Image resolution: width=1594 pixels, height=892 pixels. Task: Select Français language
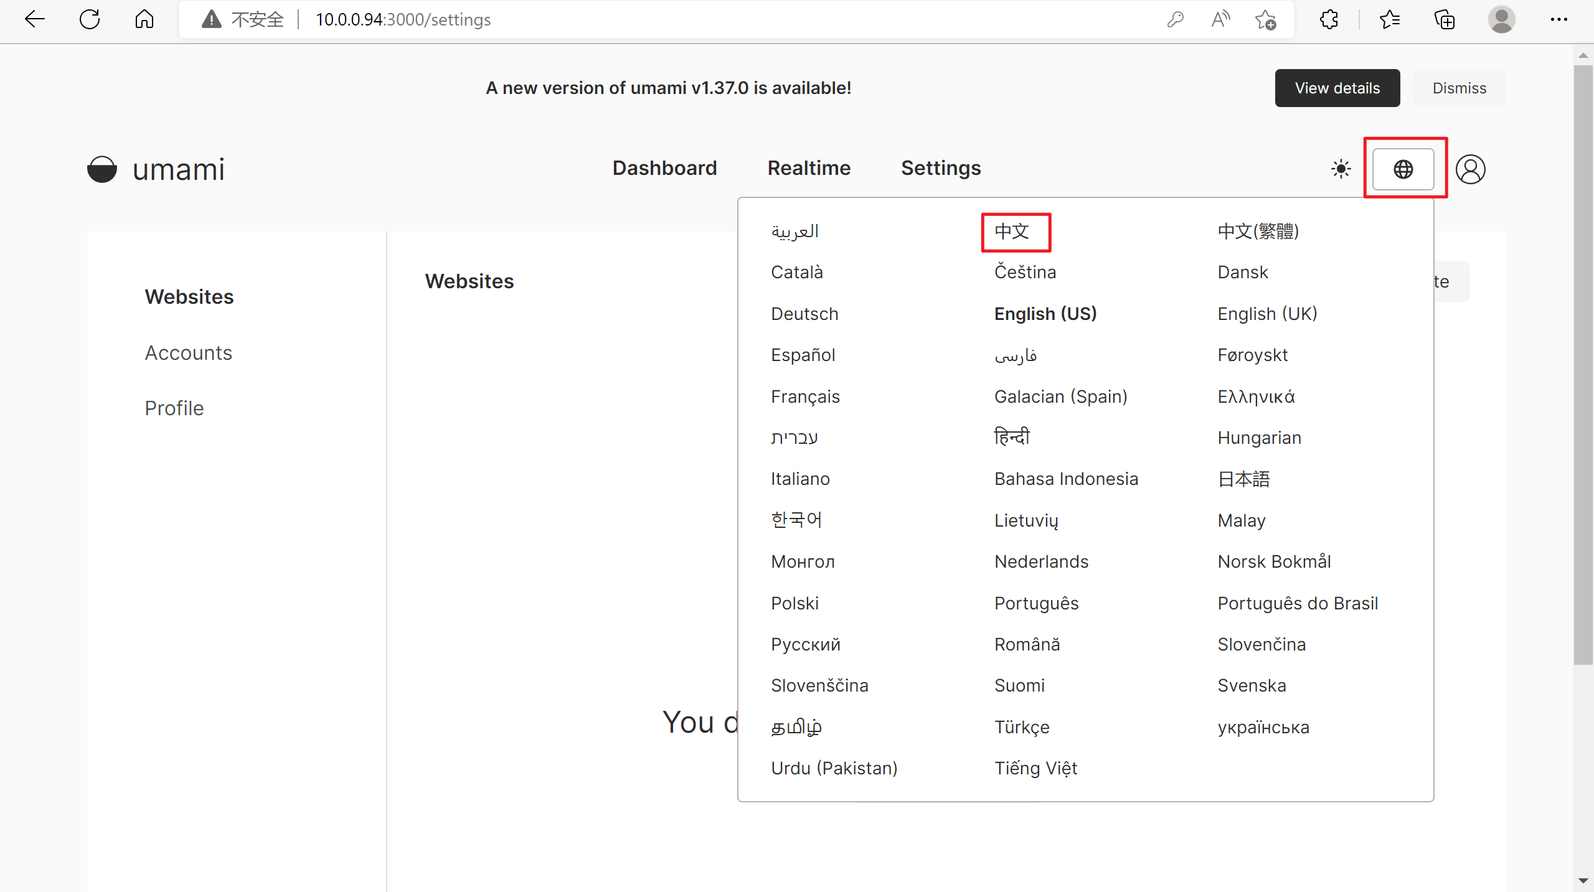click(805, 397)
